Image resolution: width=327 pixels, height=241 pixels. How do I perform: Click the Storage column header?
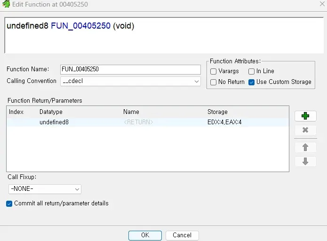coord(217,112)
